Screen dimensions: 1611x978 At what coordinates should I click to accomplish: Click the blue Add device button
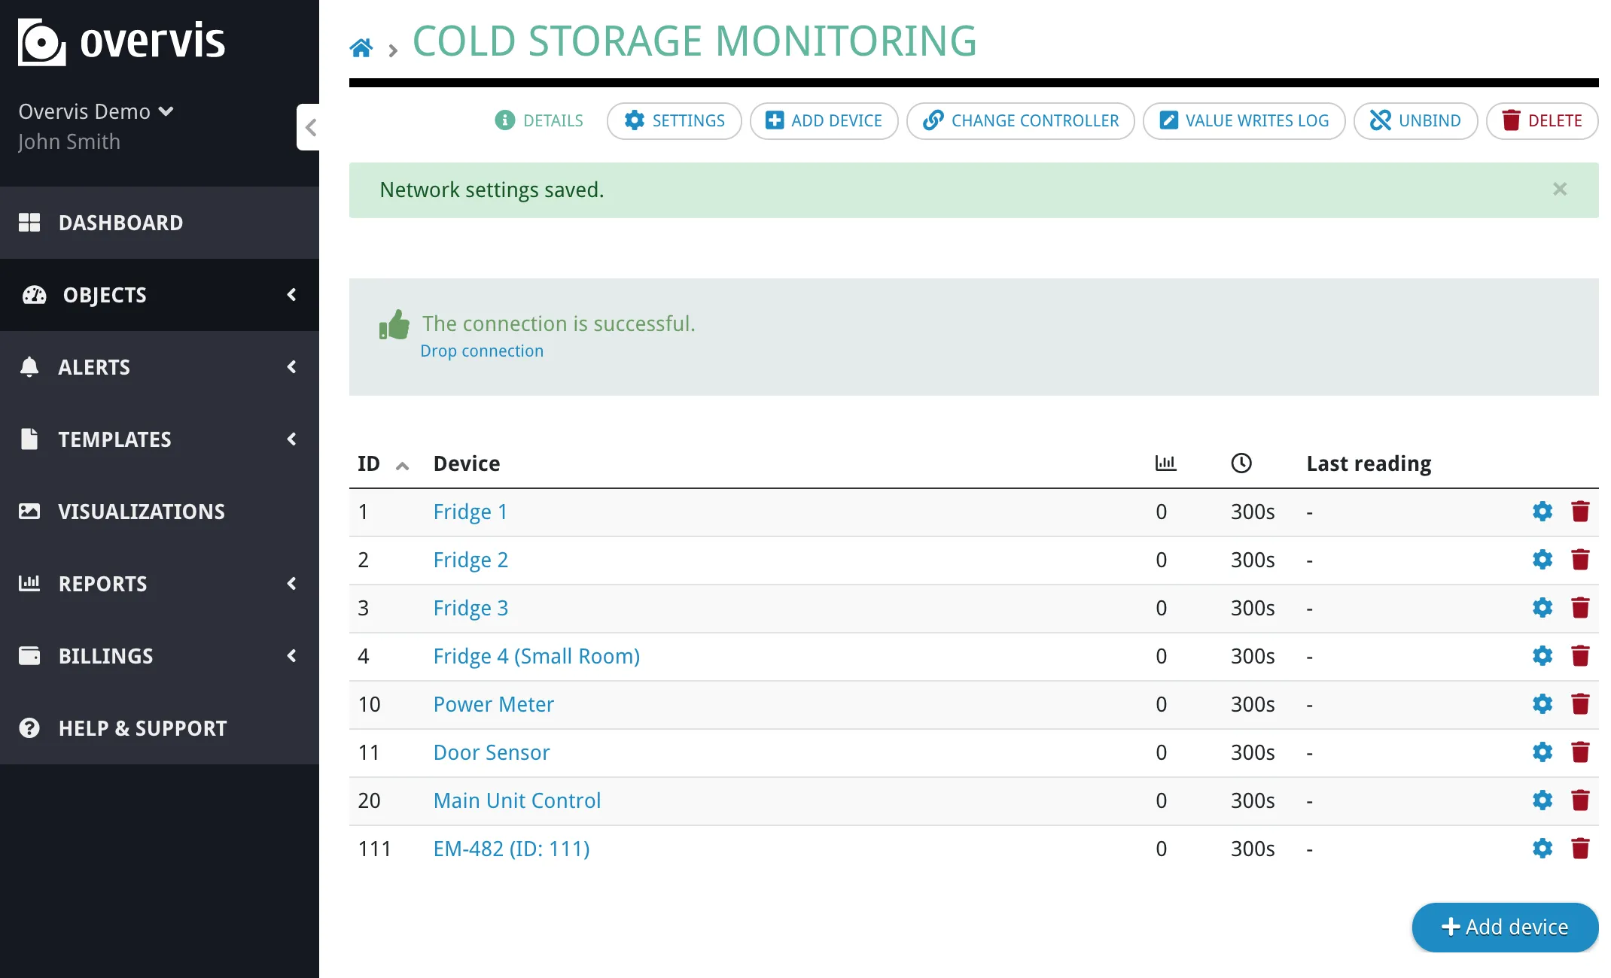(x=1505, y=927)
